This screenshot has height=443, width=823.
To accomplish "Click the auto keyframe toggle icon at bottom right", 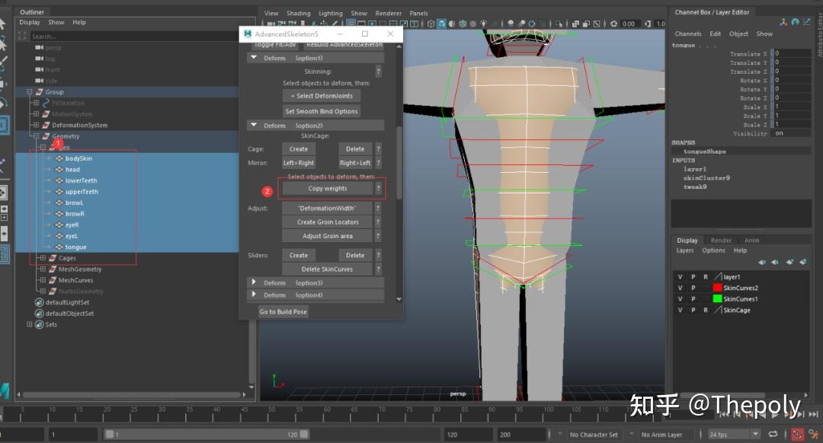I will pos(797,435).
